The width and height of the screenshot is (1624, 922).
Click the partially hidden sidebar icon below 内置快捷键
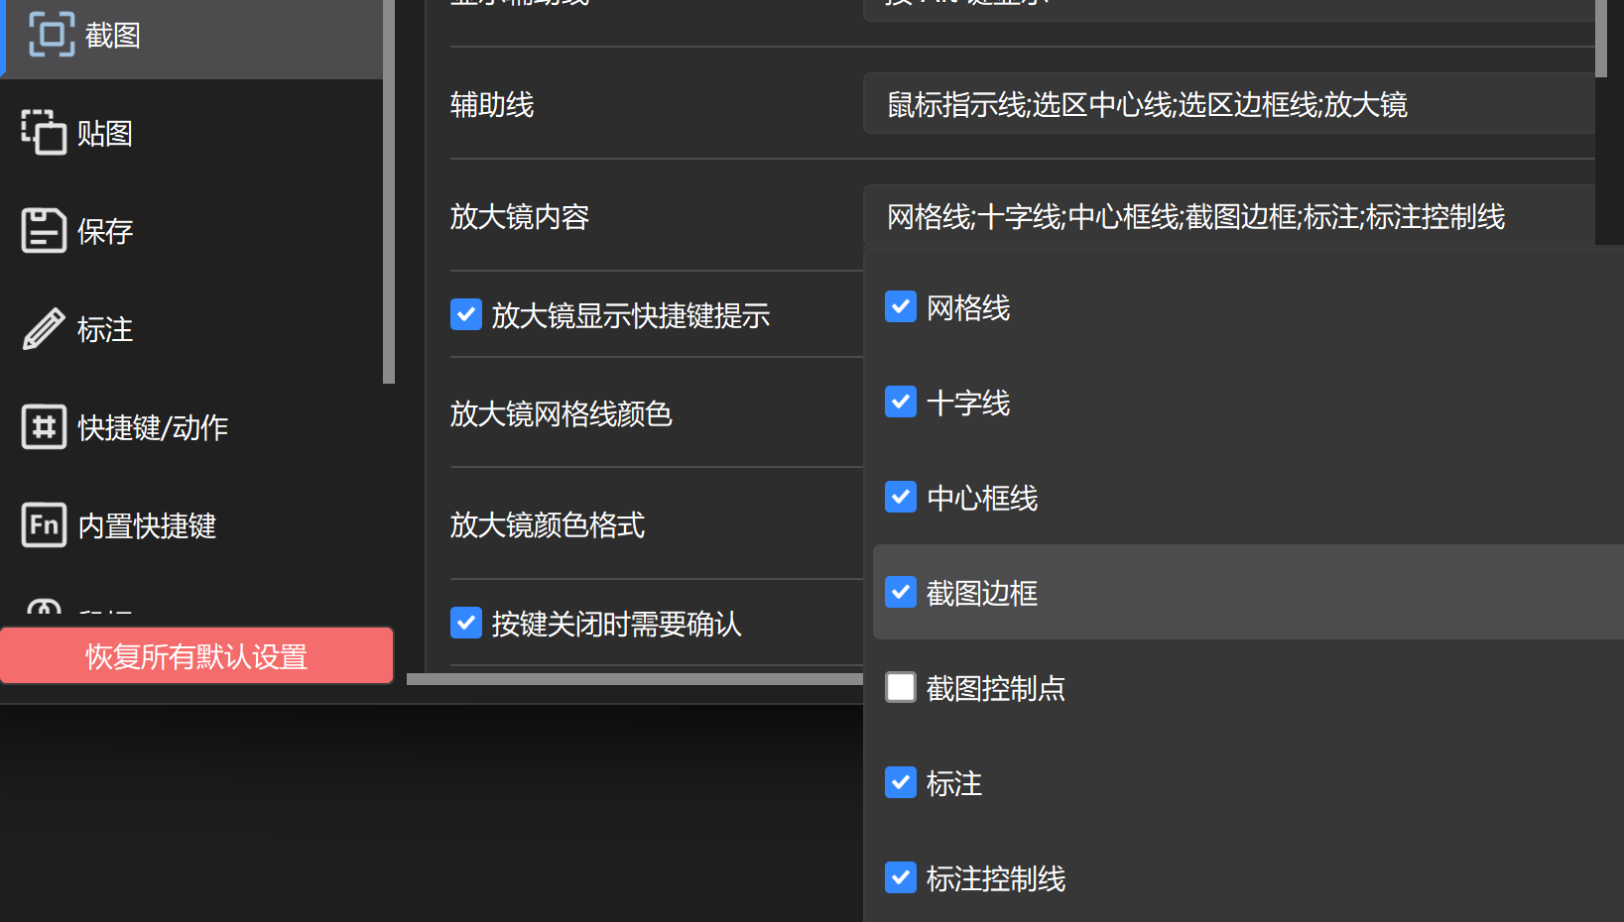[44, 610]
